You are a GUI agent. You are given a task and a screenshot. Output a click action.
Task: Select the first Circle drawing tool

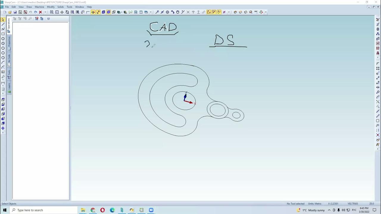(x=3, y=39)
